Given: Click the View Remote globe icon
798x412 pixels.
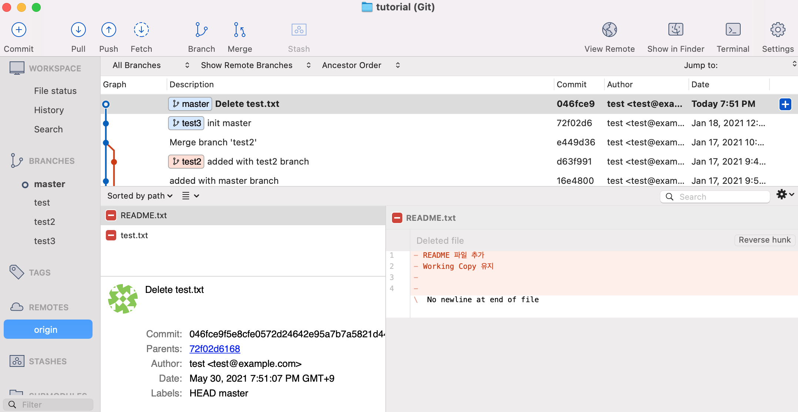Looking at the screenshot, I should (609, 30).
